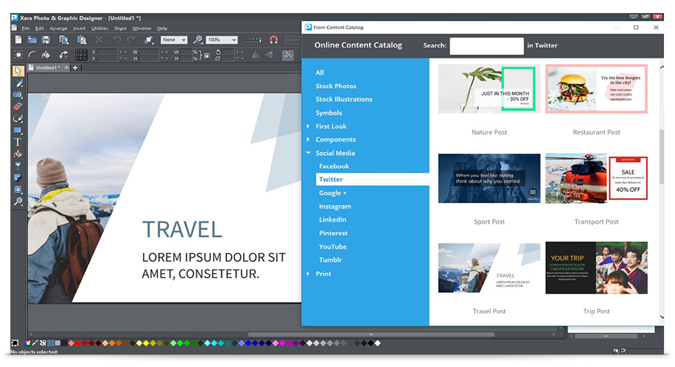Toggle the magnetic snap icon
Viewport: 675px width, 367px height.
coord(274,40)
